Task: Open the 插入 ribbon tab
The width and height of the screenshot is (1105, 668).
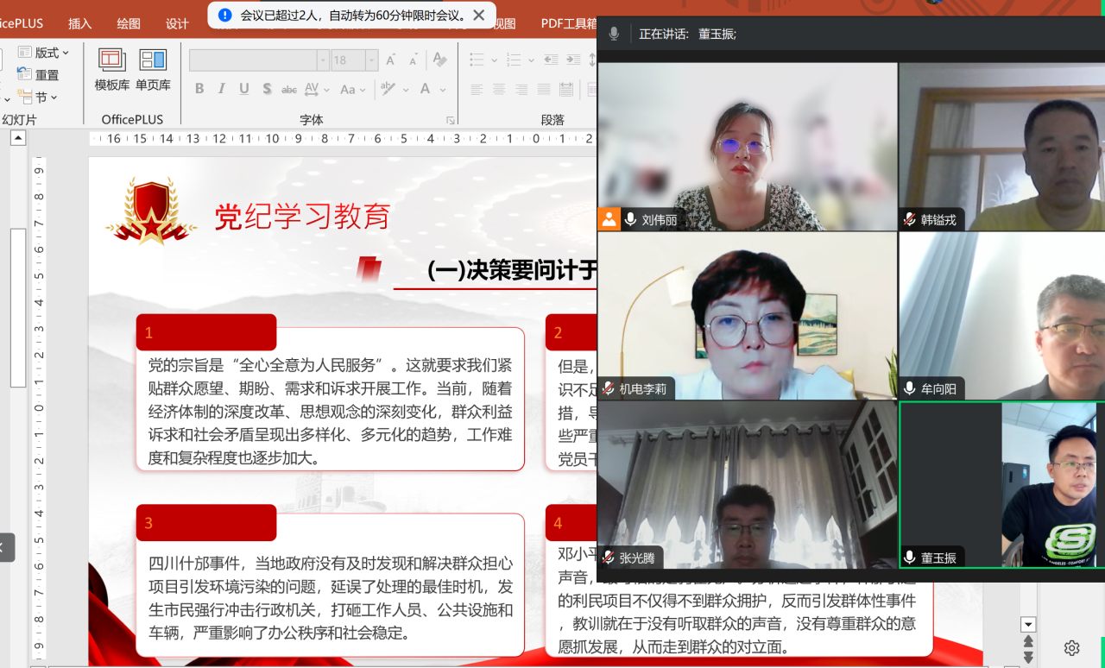Action: click(x=80, y=23)
